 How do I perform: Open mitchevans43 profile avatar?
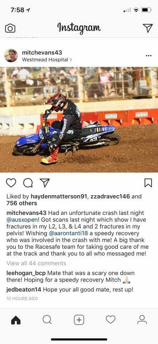point(11,56)
